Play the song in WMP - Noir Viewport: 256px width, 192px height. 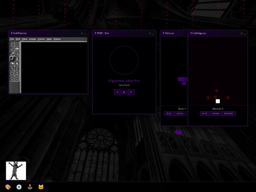[x=124, y=92]
